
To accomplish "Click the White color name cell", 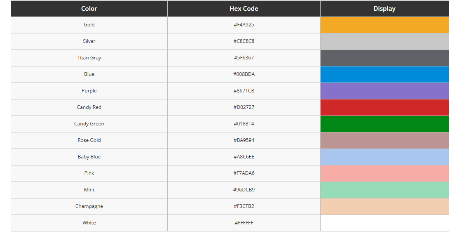I will 89,223.
